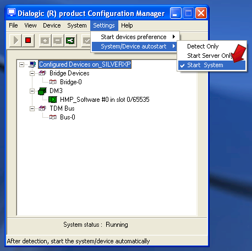Open the Help menu

tap(127, 25)
